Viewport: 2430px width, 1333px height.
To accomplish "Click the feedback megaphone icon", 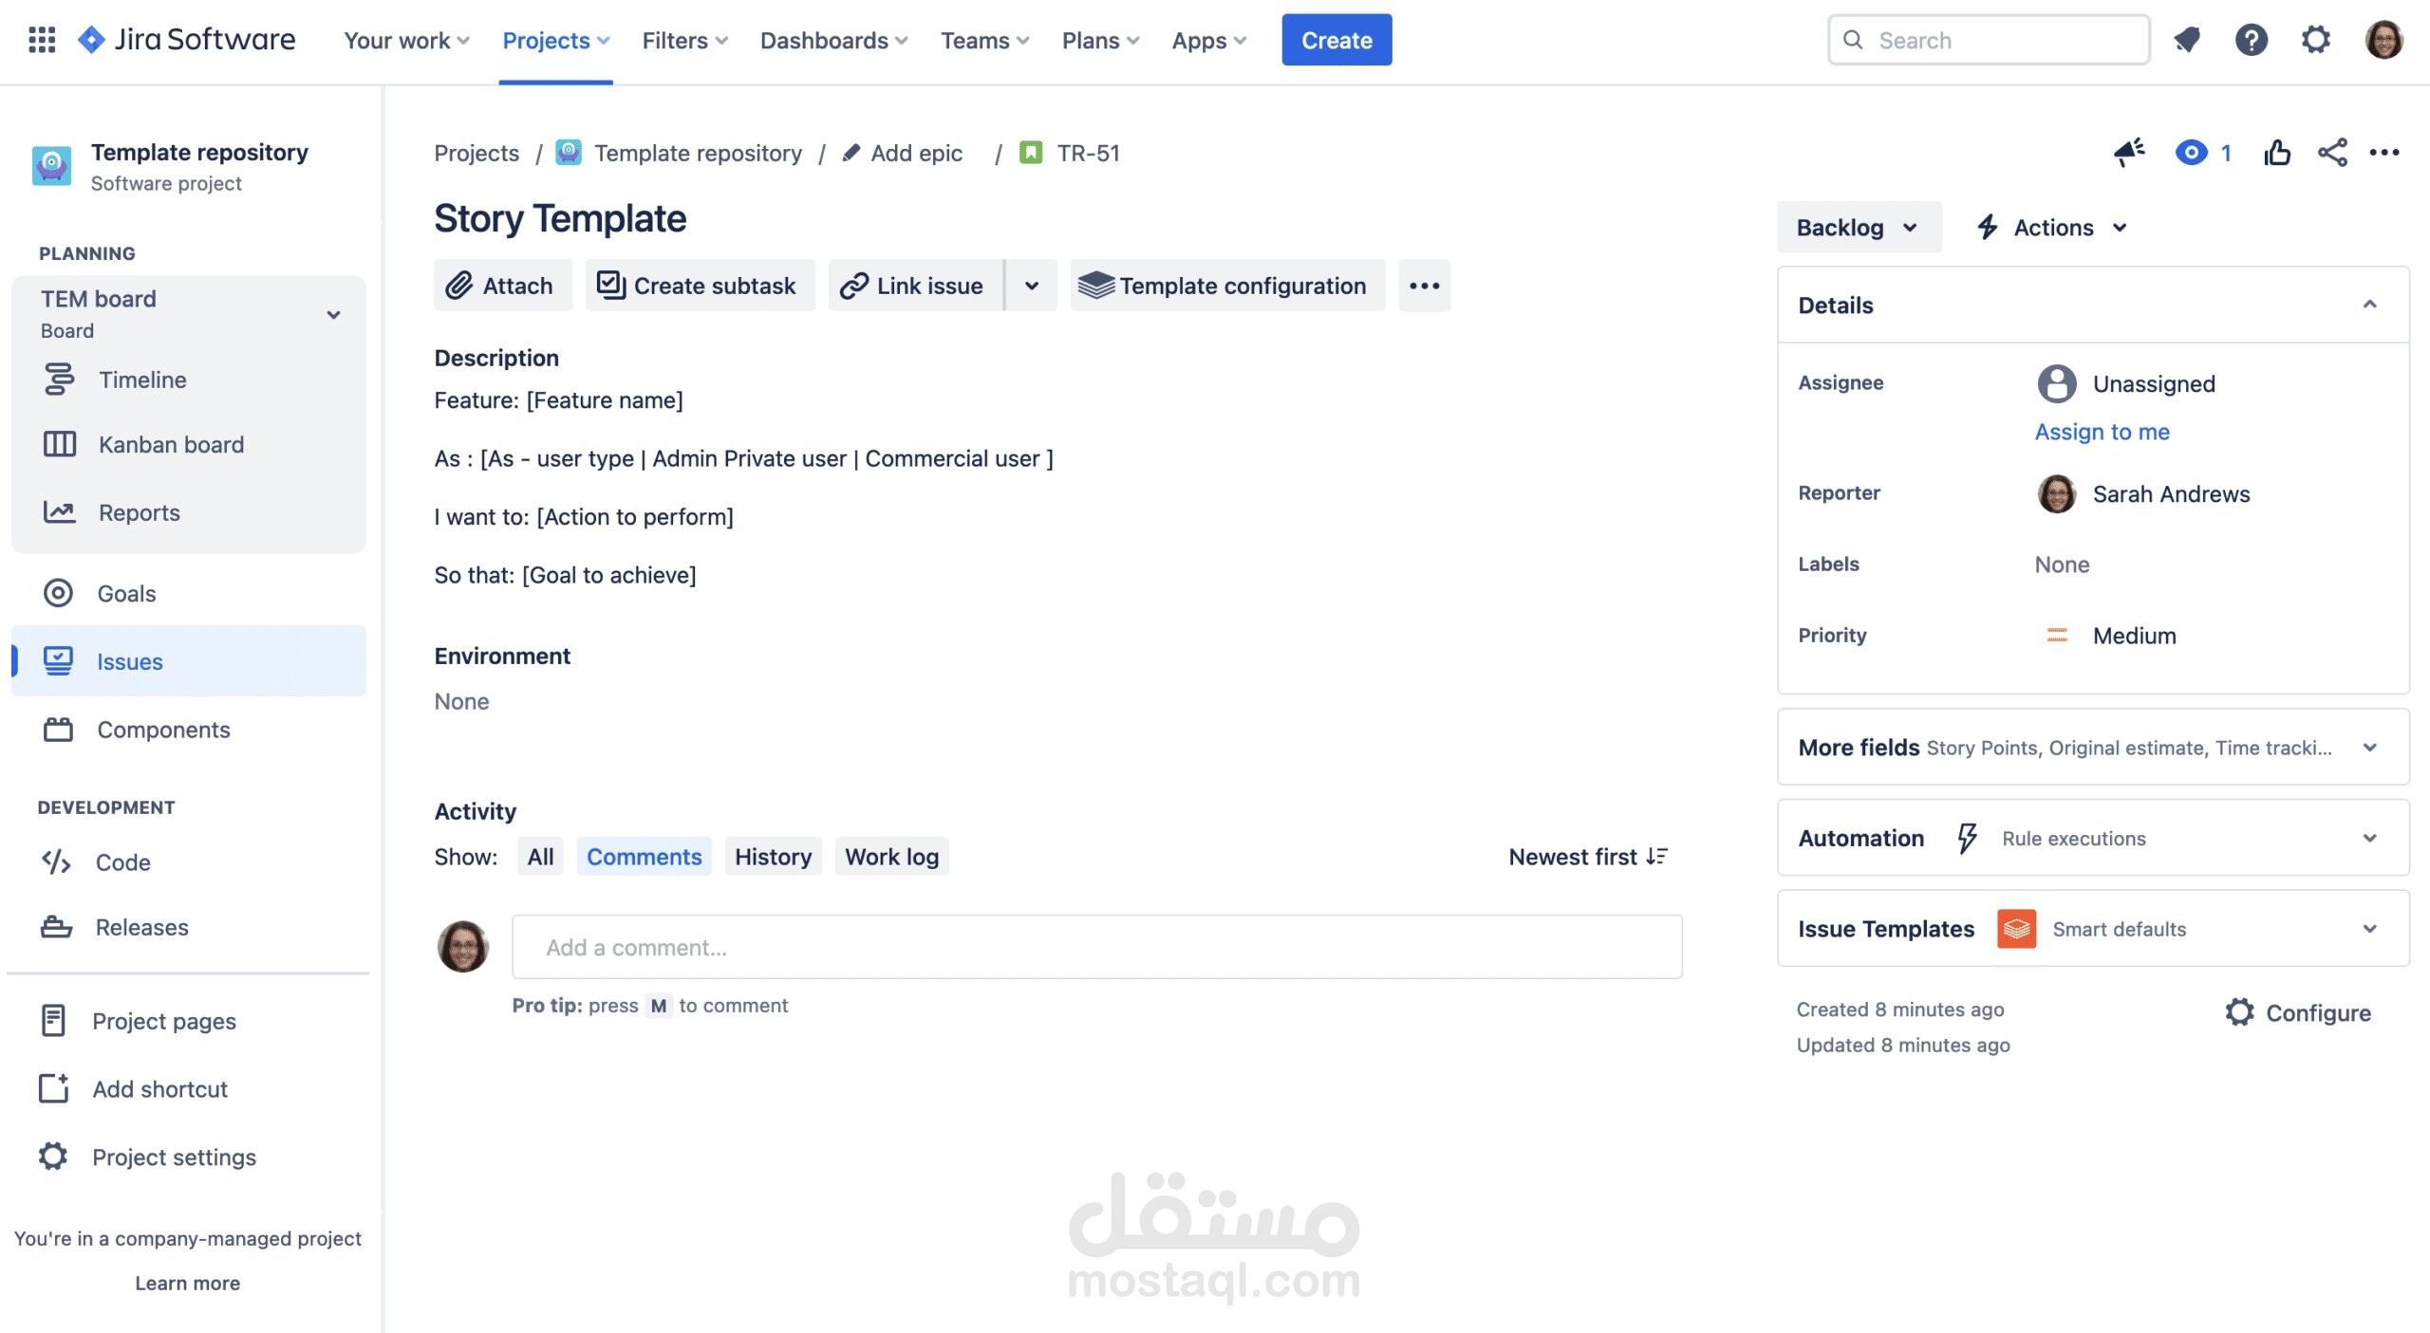I will click(2129, 153).
